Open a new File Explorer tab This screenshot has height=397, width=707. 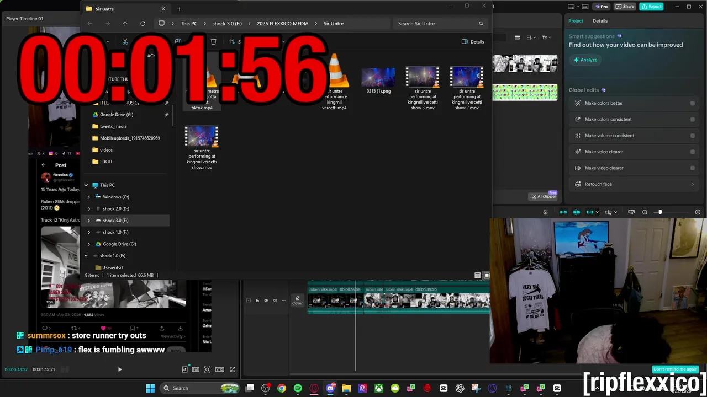point(179,9)
